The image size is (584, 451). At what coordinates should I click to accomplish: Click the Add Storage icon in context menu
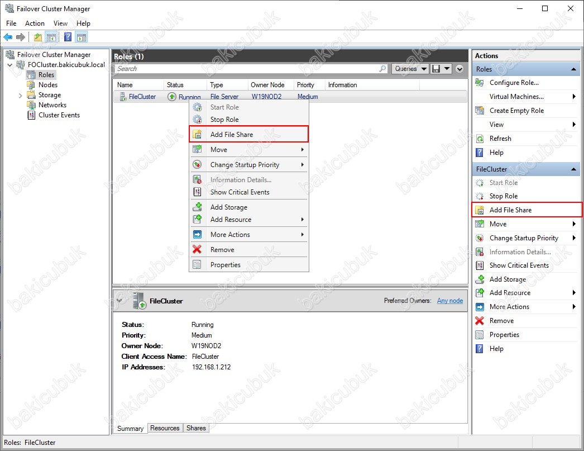tap(197, 207)
